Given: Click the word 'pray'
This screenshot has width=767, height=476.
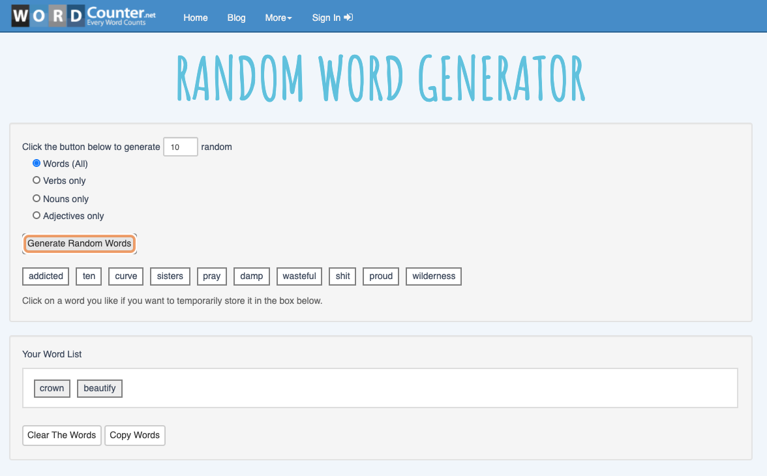Looking at the screenshot, I should pos(211,276).
